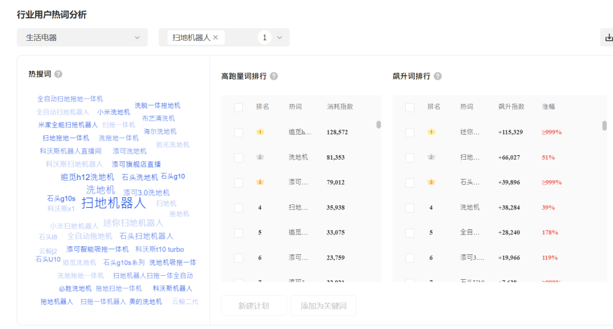Screen dimensions: 613x329
Task: Click the help icon beside 高跑量词排行
Action: click(x=274, y=76)
